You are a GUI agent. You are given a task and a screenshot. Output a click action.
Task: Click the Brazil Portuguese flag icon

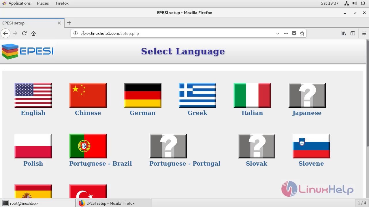[88, 146]
